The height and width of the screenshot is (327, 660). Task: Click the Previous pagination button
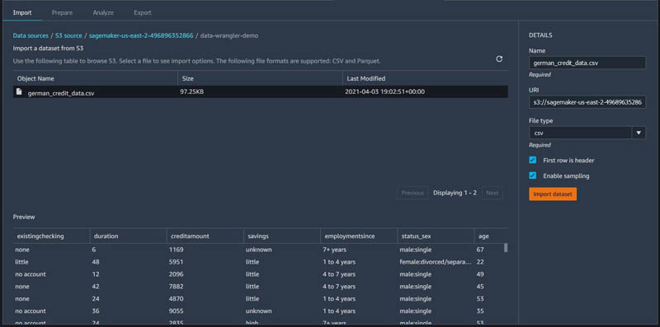(x=412, y=193)
